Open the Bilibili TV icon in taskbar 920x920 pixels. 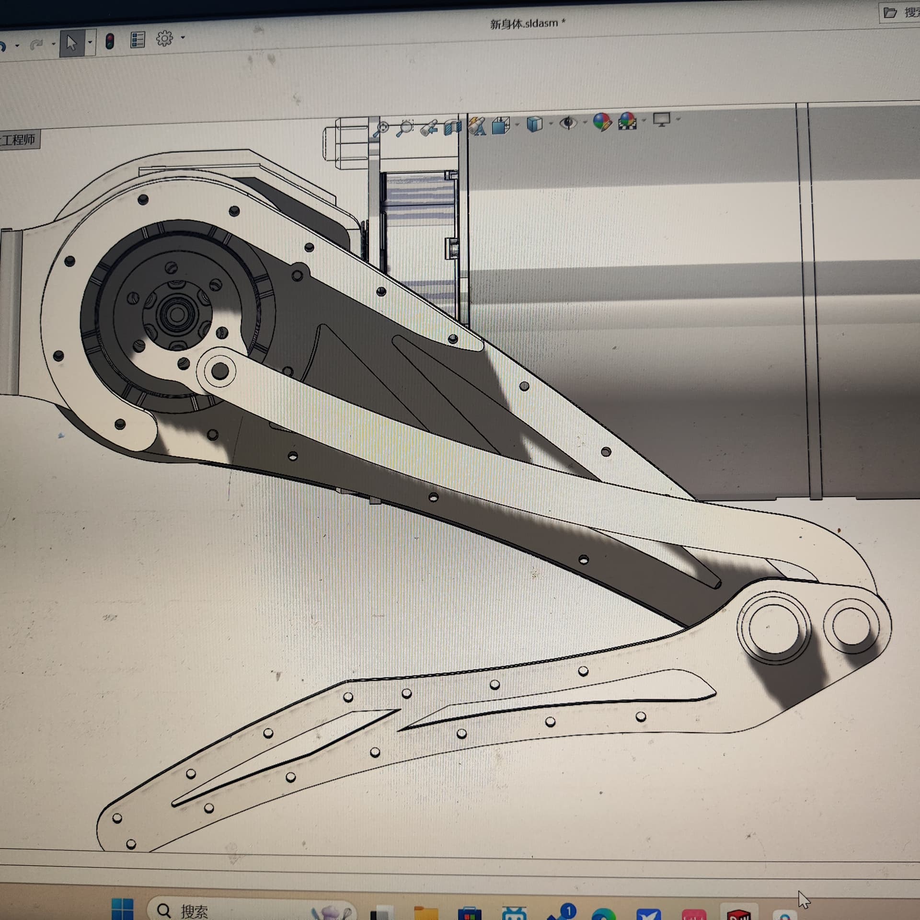(514, 913)
